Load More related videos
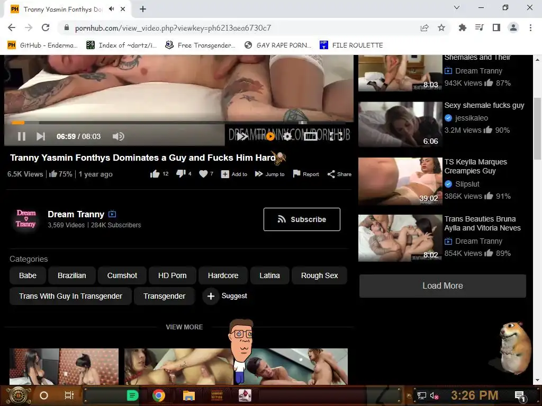542x406 pixels. 442,286
